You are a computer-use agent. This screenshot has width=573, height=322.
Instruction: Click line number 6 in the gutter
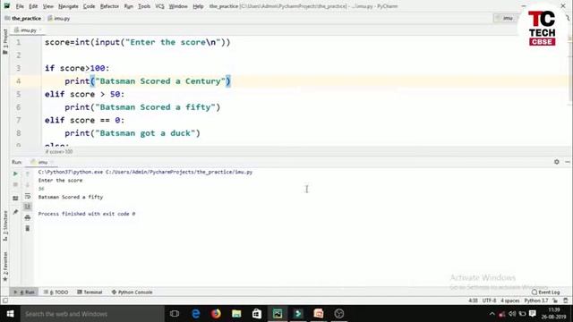tap(18, 107)
